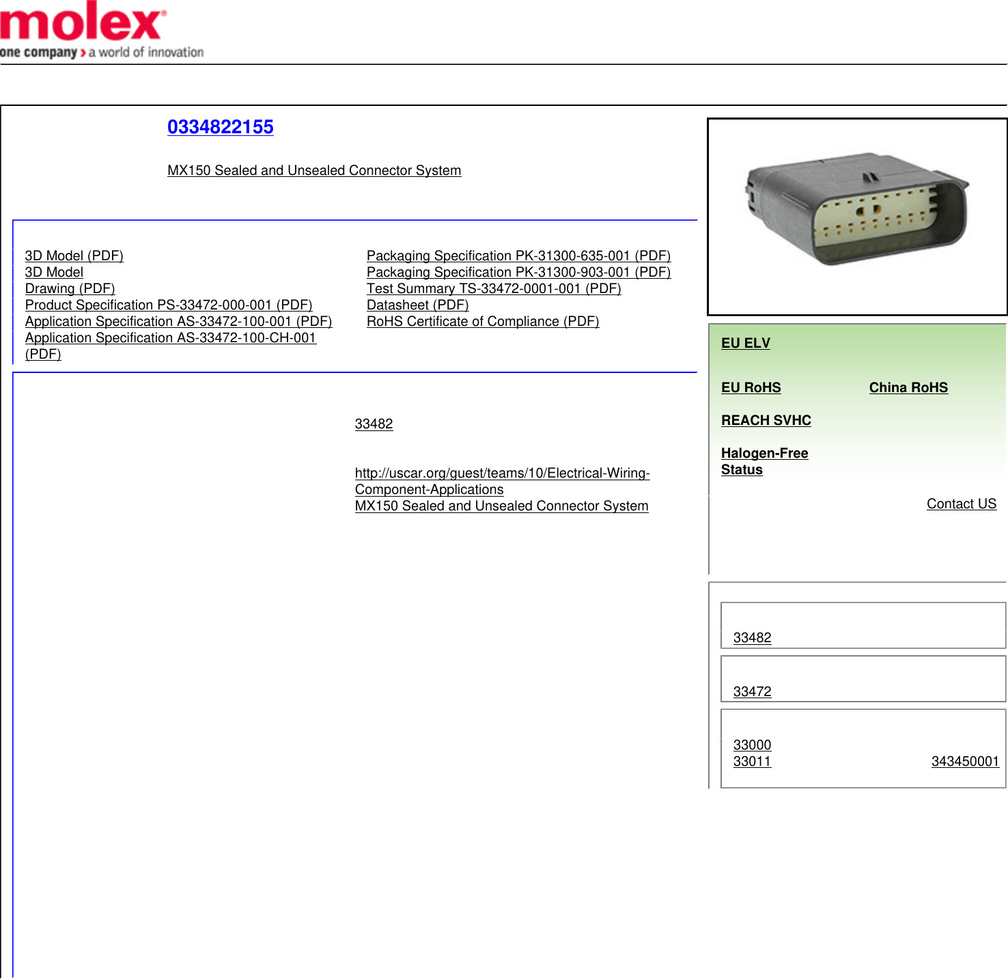This screenshot has width=1008, height=979.
Task: Open the REACH SVHC link
Action: [766, 420]
